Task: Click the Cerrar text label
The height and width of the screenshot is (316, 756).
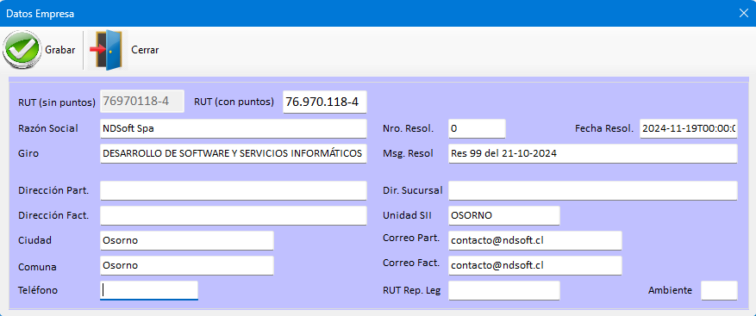Action: click(x=145, y=50)
